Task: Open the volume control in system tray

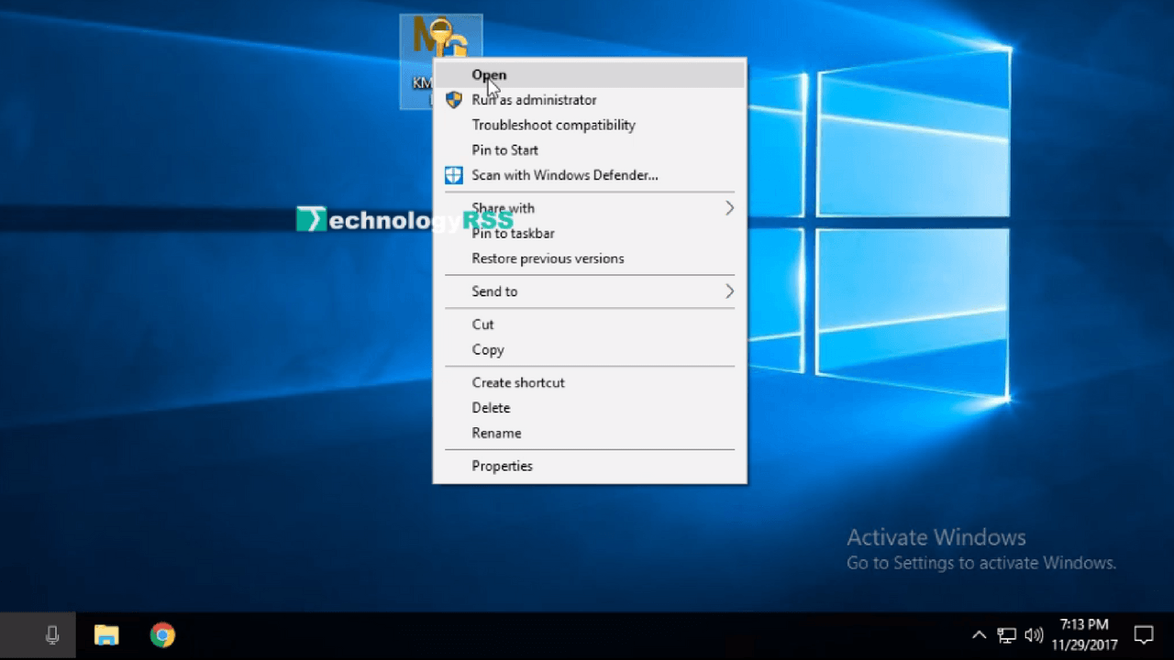Action: (x=1034, y=635)
